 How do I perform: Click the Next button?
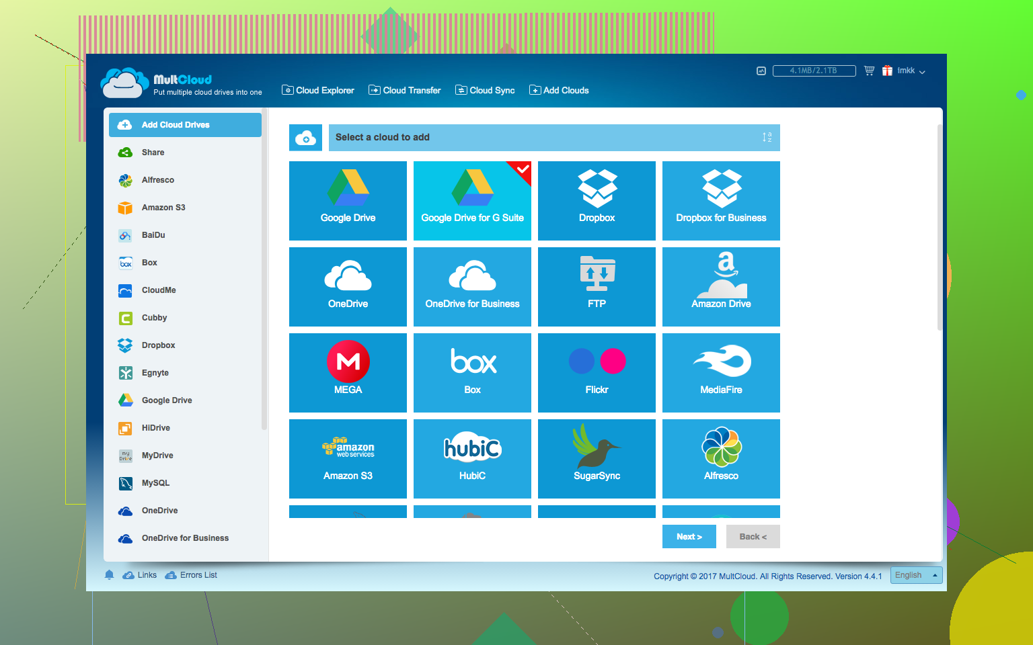coord(689,537)
